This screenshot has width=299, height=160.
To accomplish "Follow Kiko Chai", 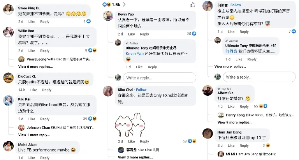I will pyautogui.click(x=141, y=90).
